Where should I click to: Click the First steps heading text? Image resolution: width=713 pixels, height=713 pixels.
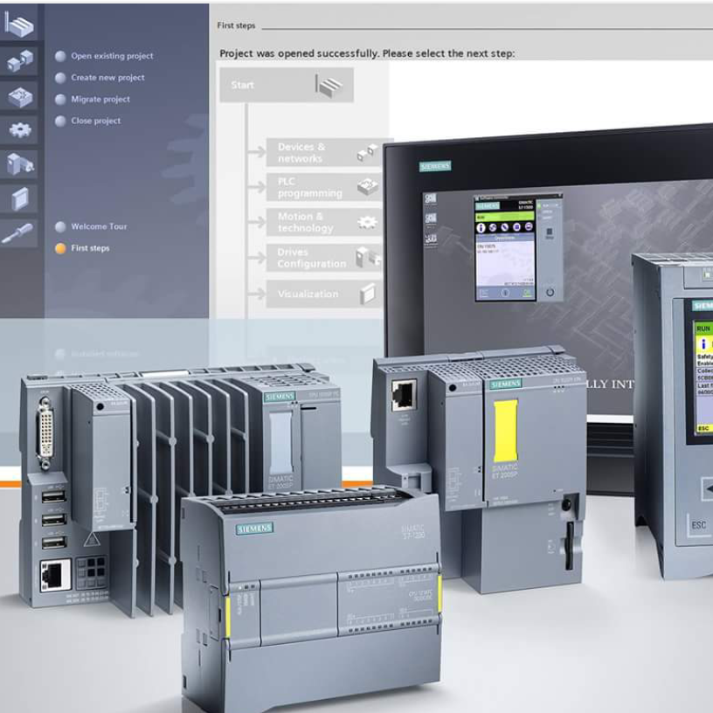(236, 26)
